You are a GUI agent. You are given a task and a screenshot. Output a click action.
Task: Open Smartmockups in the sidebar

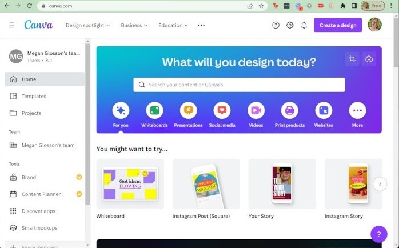(x=45, y=228)
